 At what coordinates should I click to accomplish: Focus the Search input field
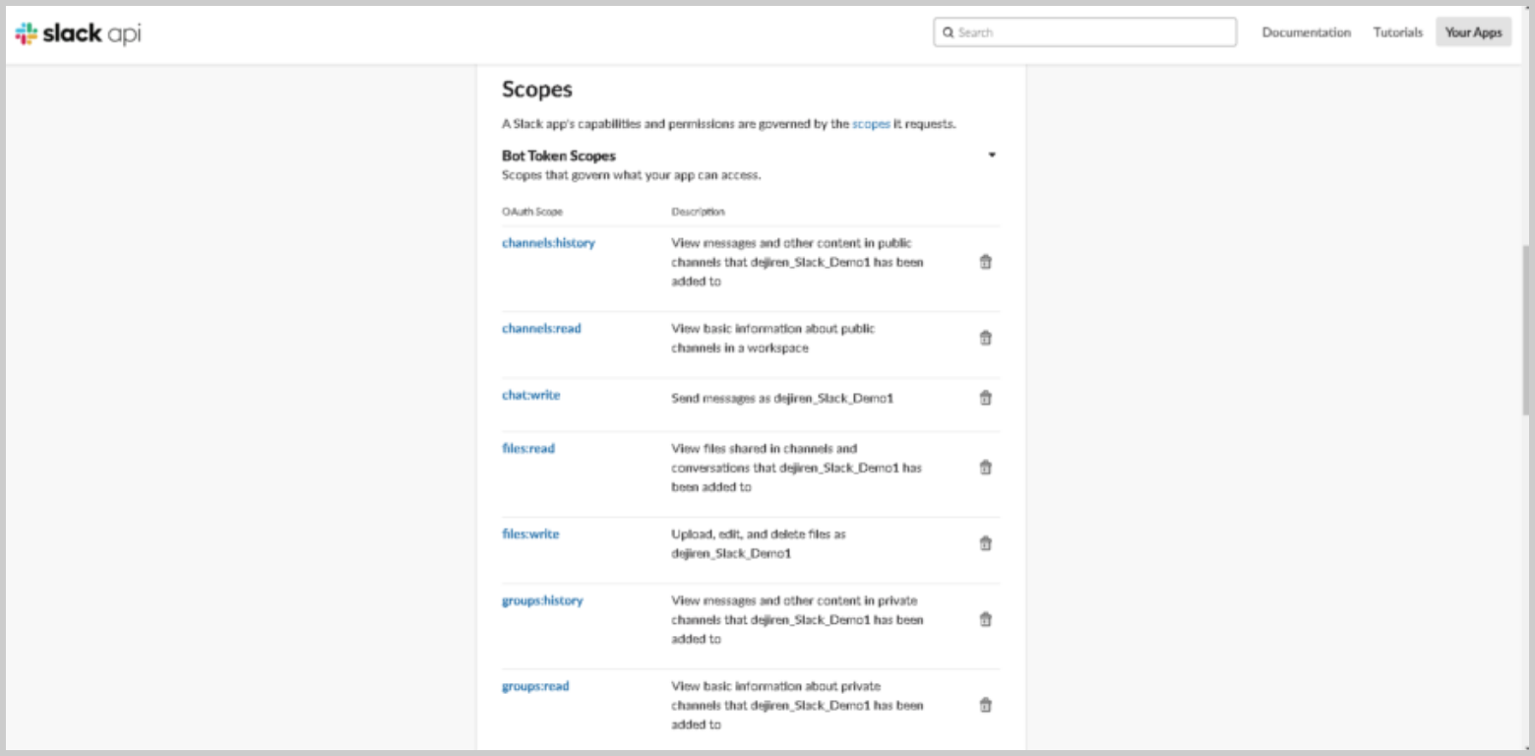(1084, 32)
